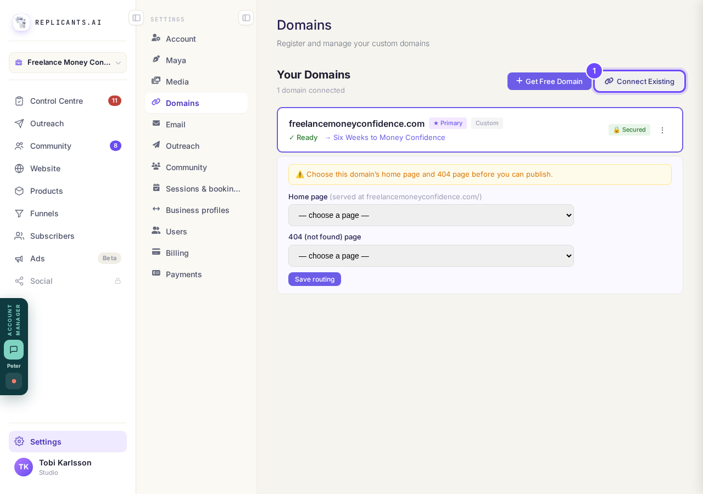Viewport: 703px width, 494px height.
Task: Click the Funnels filter icon
Action: coord(19,214)
